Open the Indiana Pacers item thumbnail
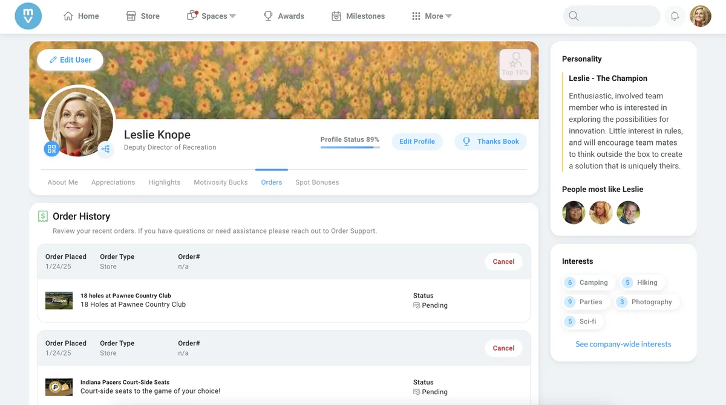The height and width of the screenshot is (405, 726). 59,387
